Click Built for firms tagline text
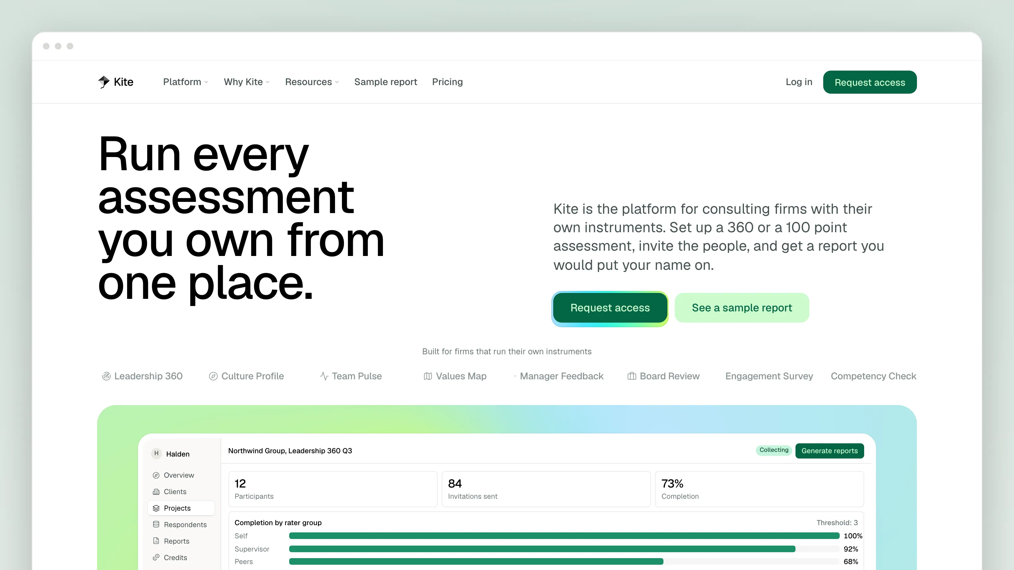Viewport: 1014px width, 570px height. 507,351
